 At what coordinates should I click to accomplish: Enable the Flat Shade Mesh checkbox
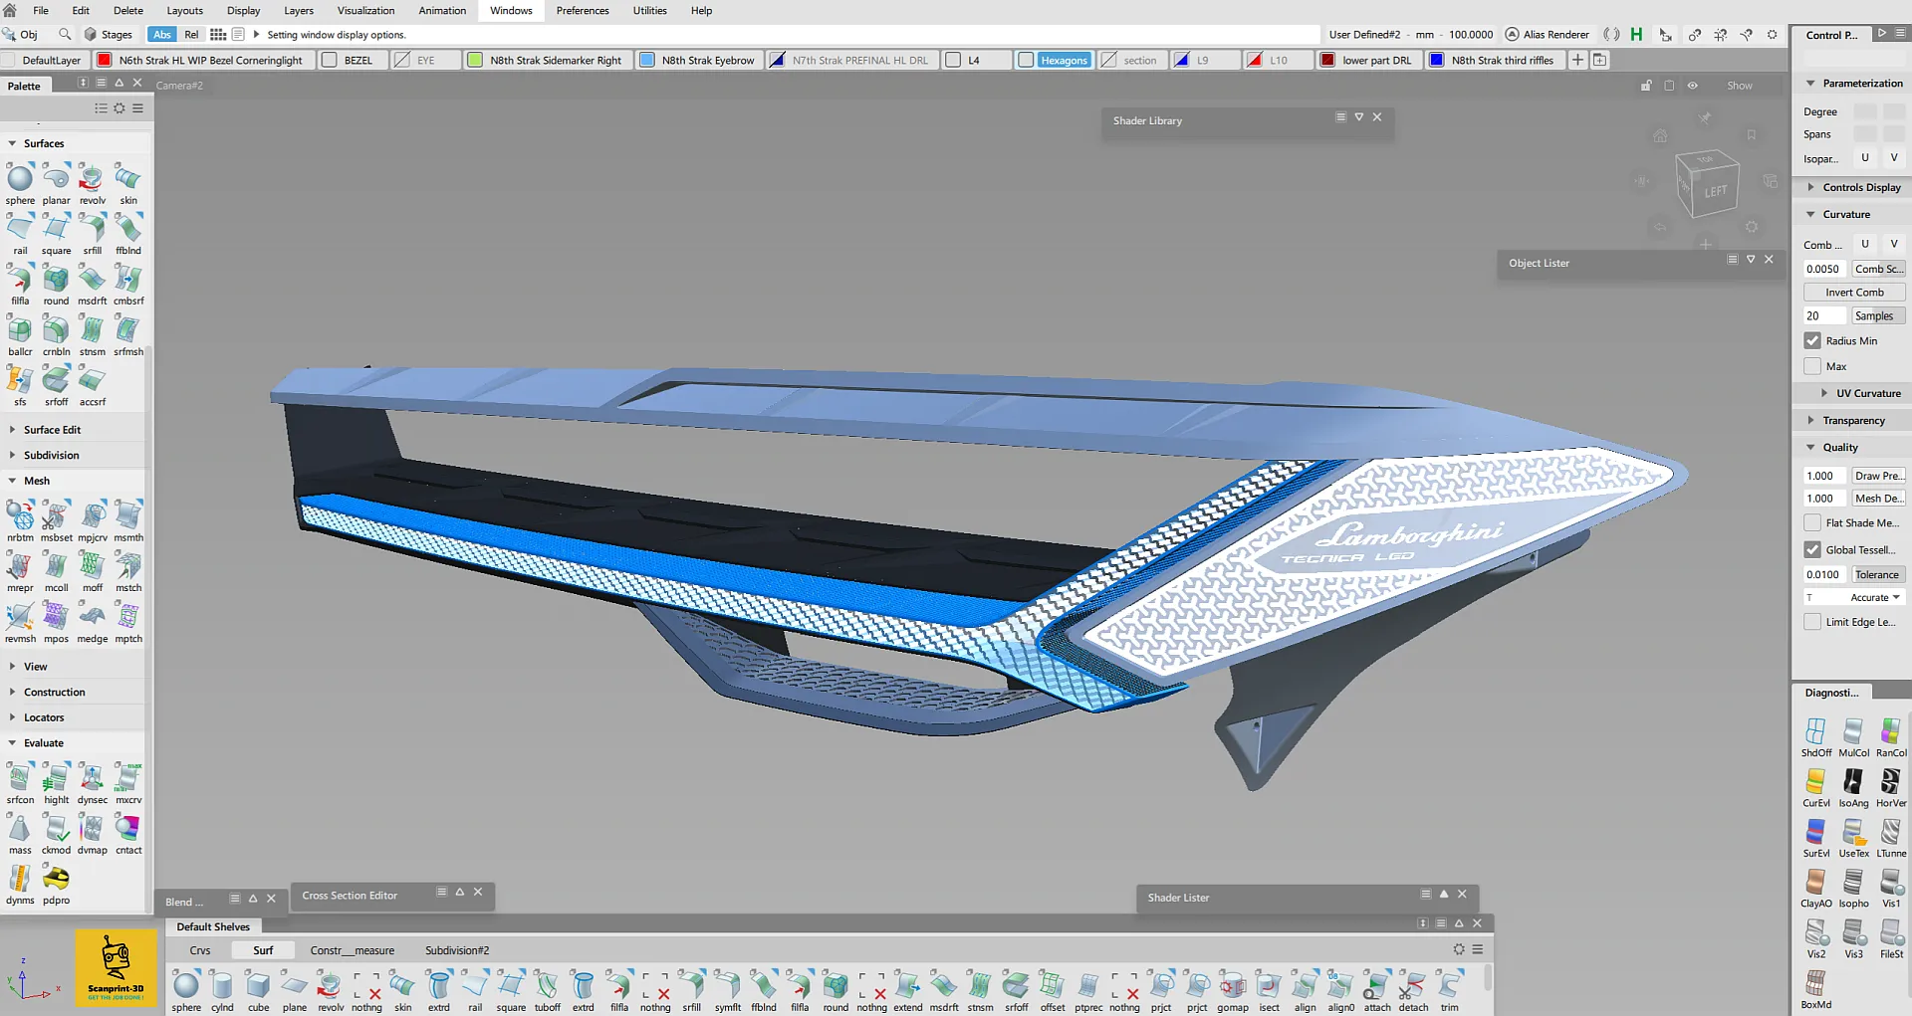(1812, 522)
